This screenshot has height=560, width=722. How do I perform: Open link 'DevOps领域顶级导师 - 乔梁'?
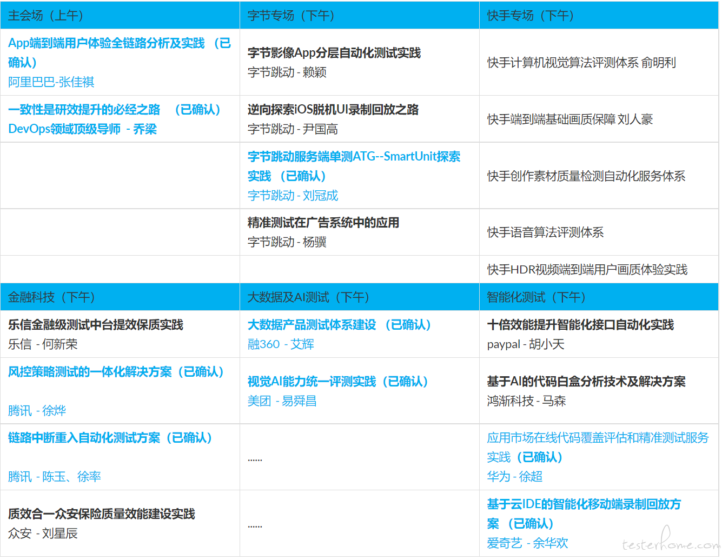click(82, 129)
